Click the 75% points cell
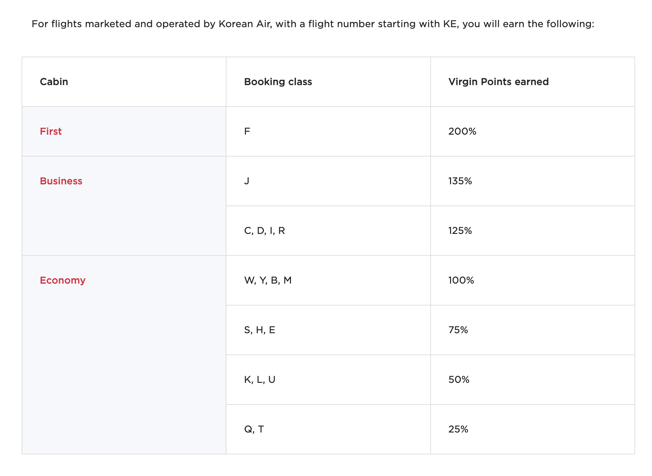The image size is (652, 476). pyautogui.click(x=458, y=330)
